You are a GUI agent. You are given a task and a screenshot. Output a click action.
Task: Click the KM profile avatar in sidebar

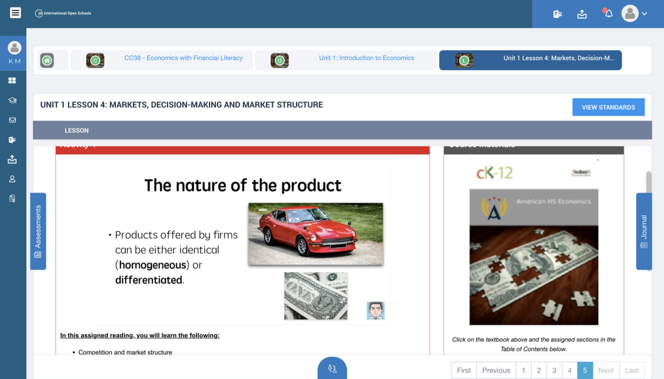pos(14,47)
